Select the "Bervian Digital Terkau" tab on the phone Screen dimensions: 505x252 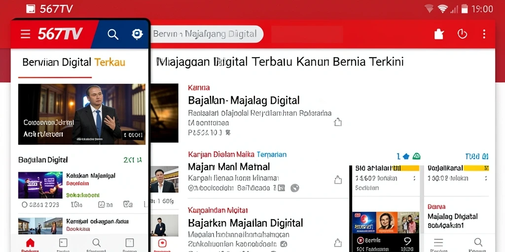point(74,62)
